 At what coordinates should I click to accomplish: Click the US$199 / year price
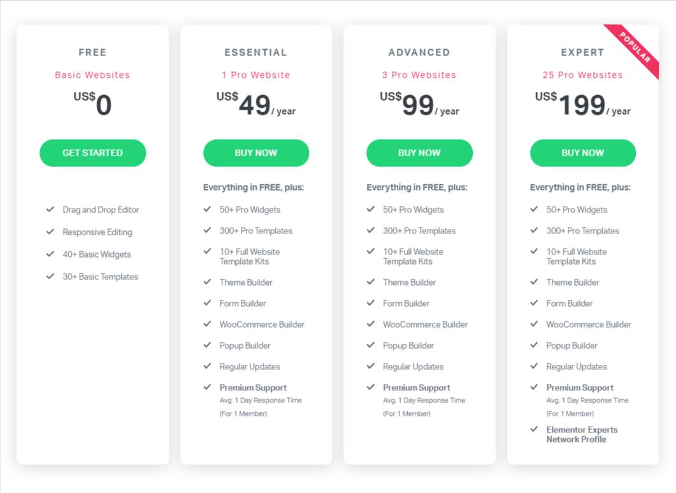tap(583, 105)
